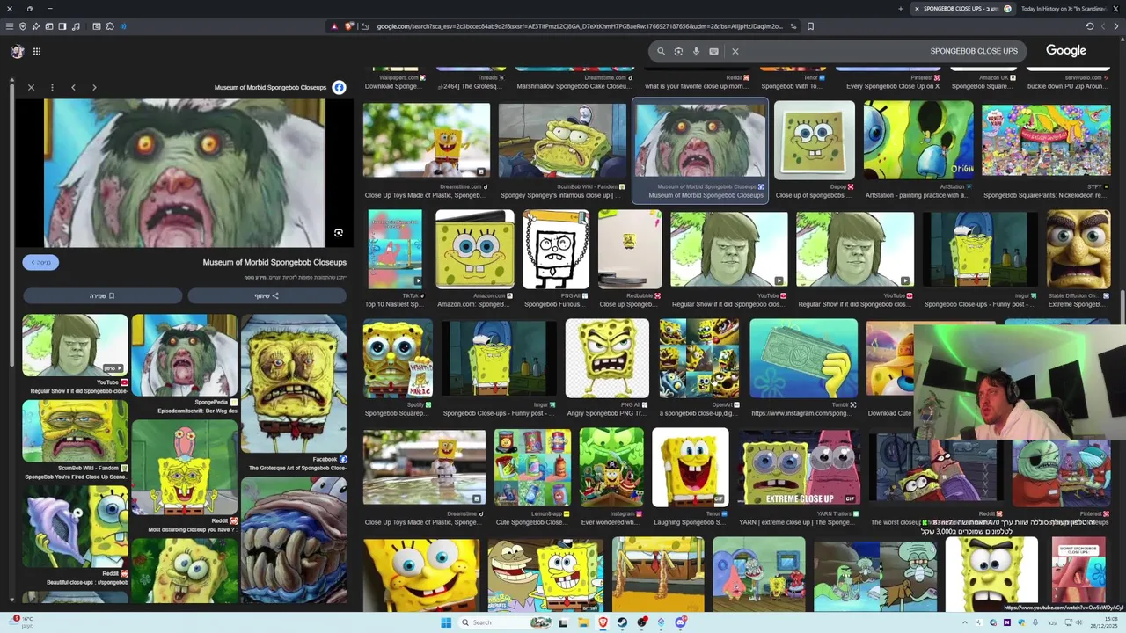
Task: Open Google Lens image search icon
Action: point(678,51)
